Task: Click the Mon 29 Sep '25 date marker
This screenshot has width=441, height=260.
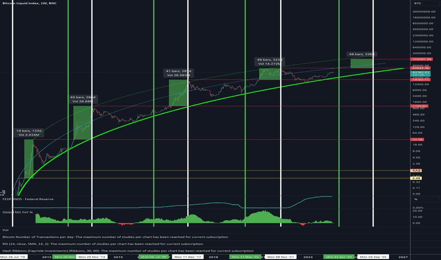Action: [373, 257]
